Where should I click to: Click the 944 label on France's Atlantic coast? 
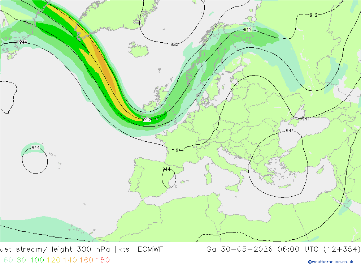179,150
